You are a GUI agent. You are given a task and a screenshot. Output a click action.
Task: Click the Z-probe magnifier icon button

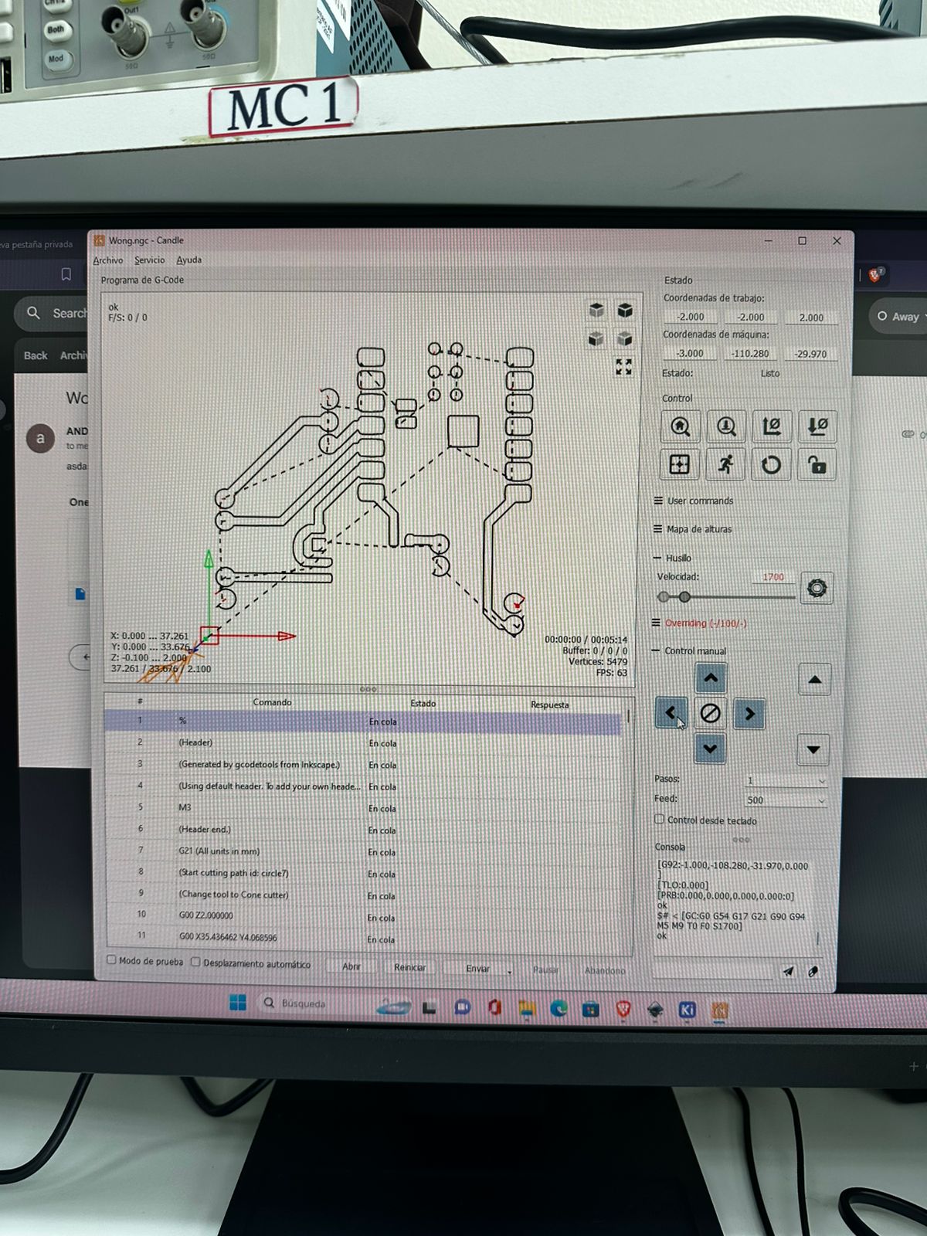726,426
